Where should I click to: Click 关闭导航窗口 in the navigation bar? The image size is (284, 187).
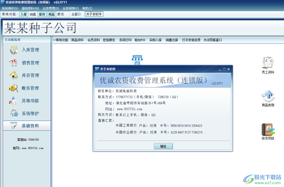213,40
